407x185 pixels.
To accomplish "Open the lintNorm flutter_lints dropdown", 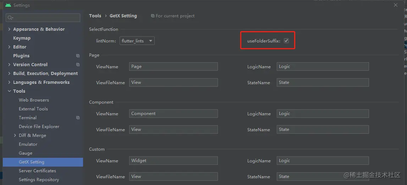I will pyautogui.click(x=137, y=41).
